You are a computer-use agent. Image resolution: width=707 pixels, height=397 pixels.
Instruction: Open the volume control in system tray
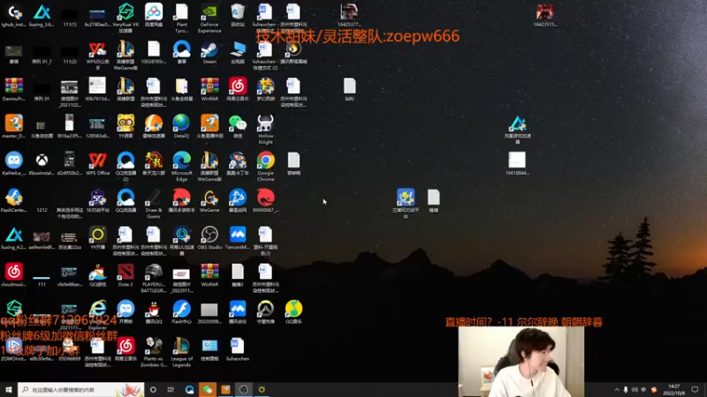(x=635, y=390)
